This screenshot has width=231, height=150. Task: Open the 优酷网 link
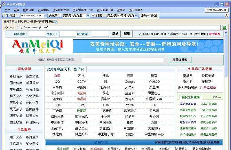130,117
